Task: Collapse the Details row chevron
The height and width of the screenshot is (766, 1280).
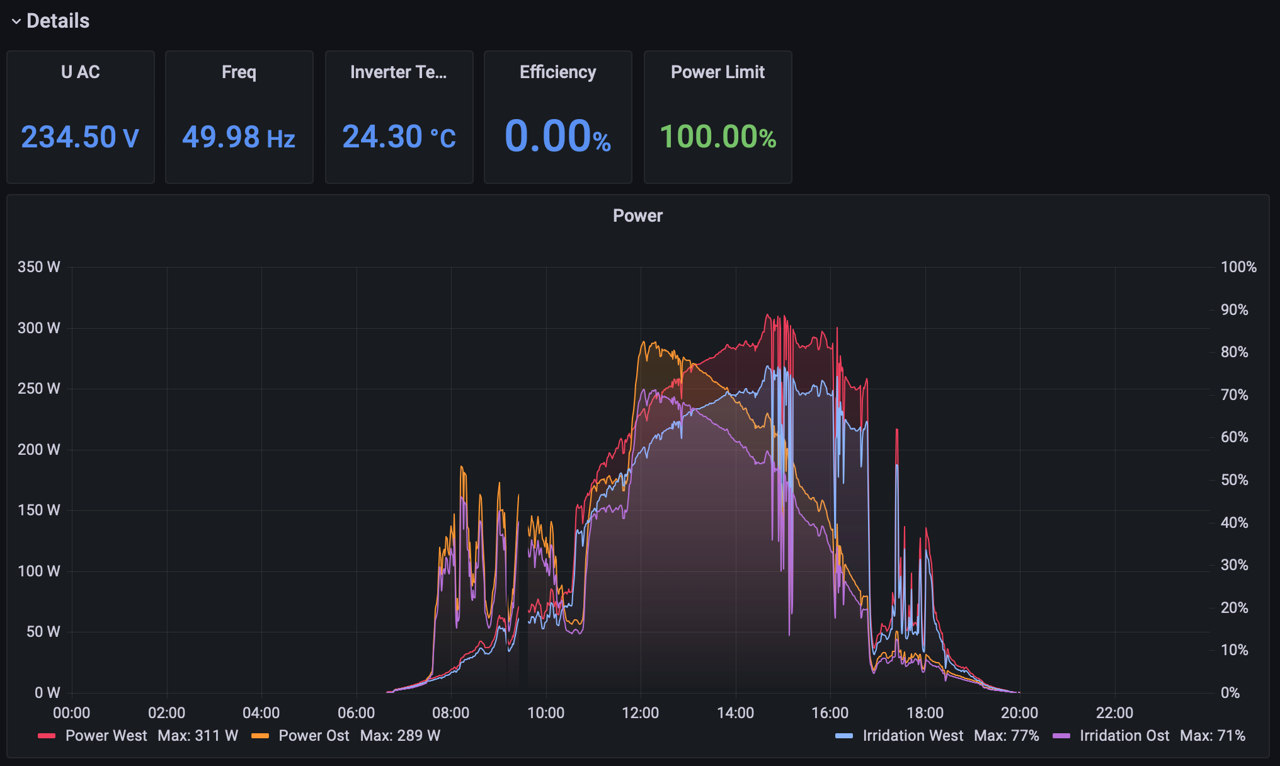Action: coord(16,21)
